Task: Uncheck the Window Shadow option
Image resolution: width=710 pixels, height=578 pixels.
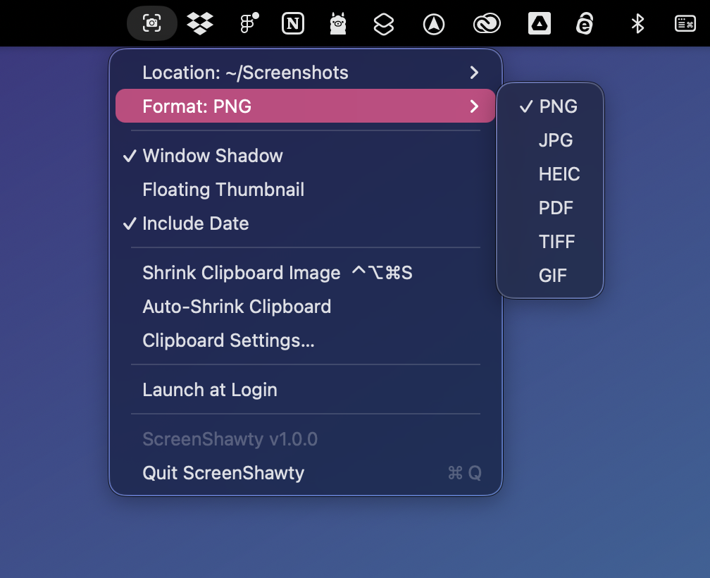Action: coord(212,156)
